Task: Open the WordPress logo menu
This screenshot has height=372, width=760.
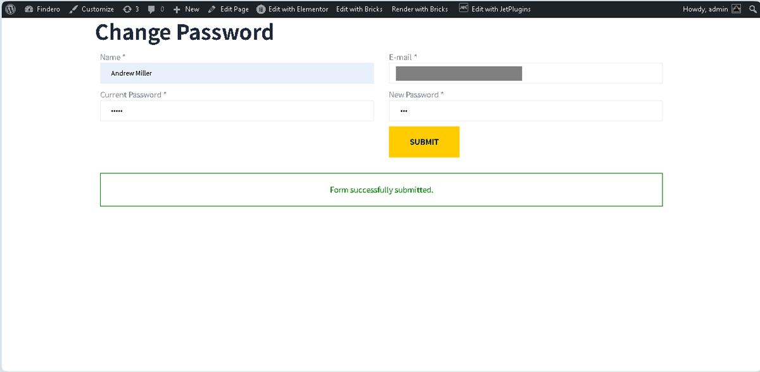Action: 10,9
